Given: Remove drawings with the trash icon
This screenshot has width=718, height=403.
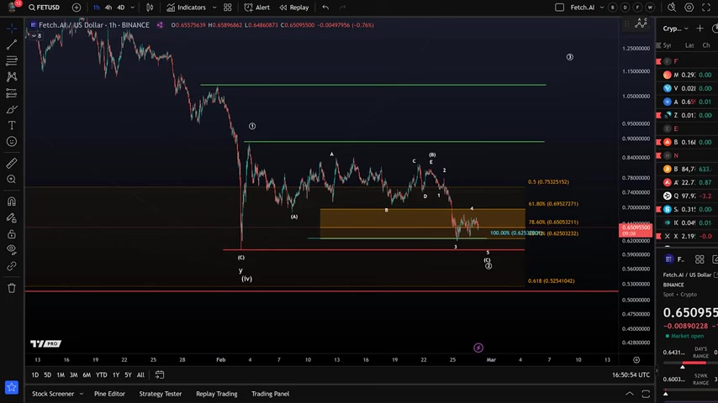Looking at the screenshot, I should 12,288.
